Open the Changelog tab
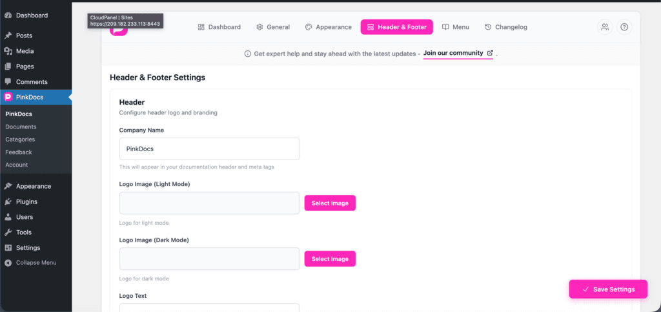 tap(505, 27)
